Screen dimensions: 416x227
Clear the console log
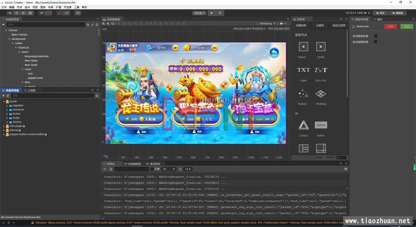pyautogui.click(x=105, y=169)
